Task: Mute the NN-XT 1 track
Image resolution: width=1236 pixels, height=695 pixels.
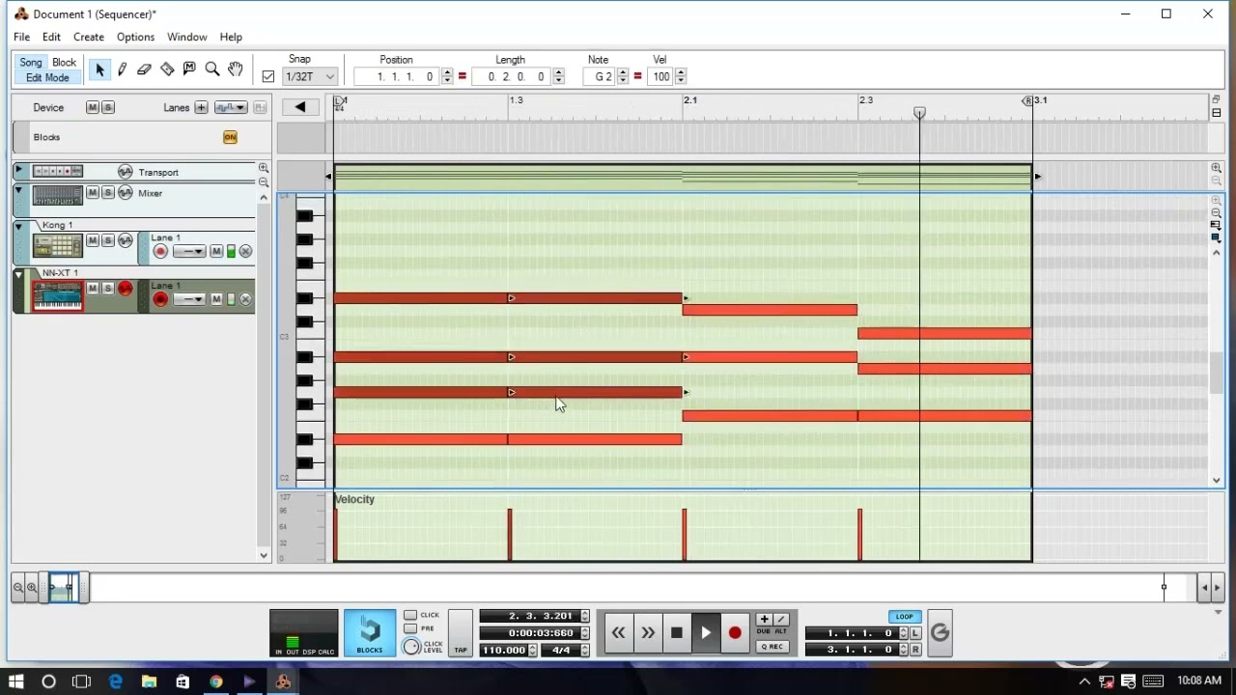Action: (x=93, y=288)
